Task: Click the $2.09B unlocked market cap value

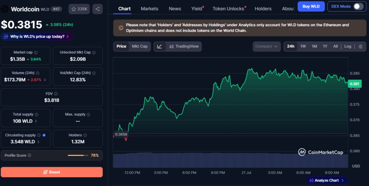Action: [78, 59]
